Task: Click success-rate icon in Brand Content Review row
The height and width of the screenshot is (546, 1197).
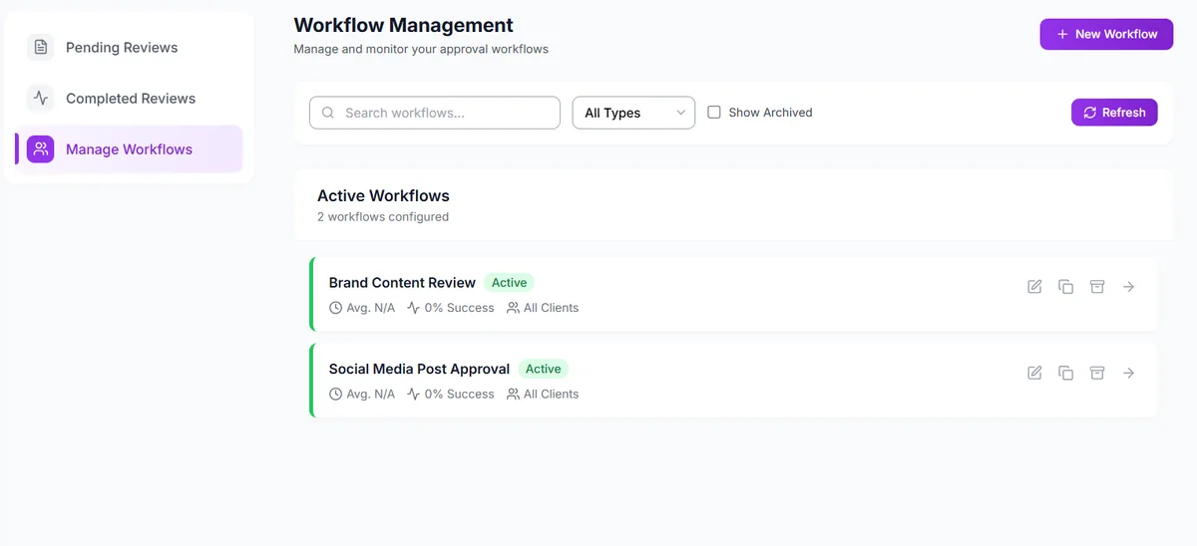Action: point(414,308)
